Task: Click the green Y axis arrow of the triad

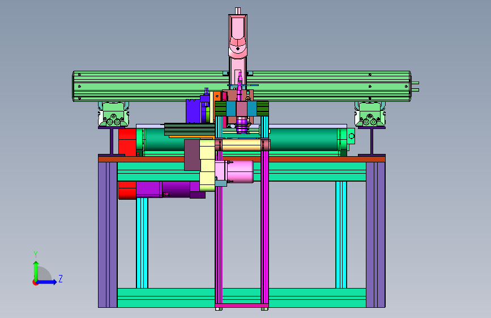Action: coord(36,270)
